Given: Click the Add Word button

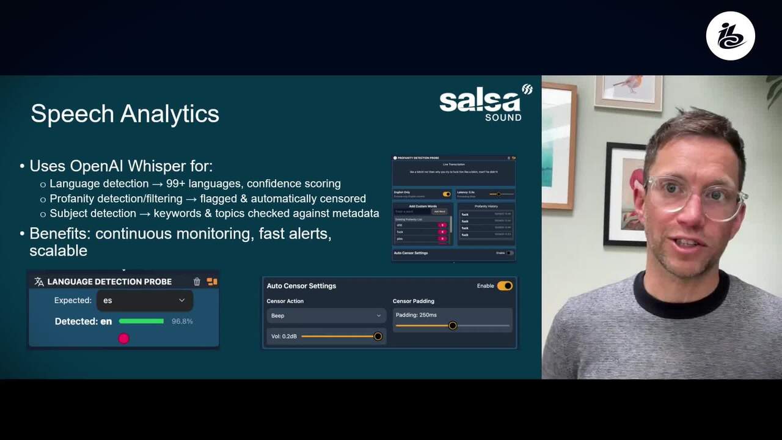Looking at the screenshot, I should [439, 211].
